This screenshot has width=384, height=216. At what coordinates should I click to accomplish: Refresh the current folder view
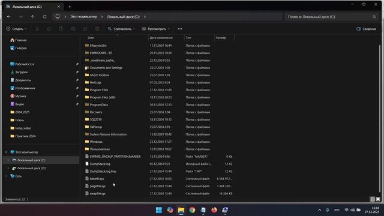click(x=44, y=17)
